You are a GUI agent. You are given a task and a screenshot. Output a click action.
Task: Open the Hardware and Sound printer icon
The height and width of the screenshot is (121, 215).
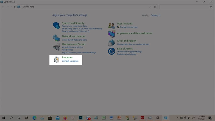[56, 47]
